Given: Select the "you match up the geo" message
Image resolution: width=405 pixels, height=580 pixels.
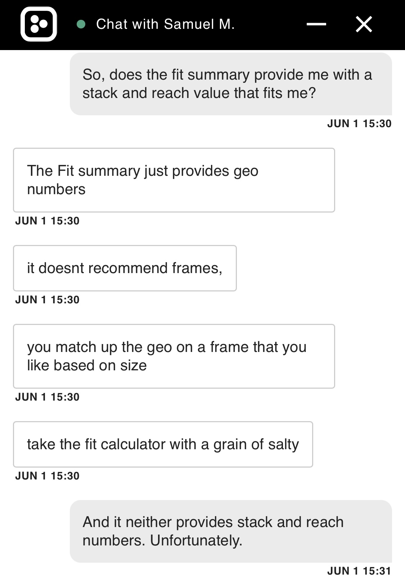Looking at the screenshot, I should point(174,356).
